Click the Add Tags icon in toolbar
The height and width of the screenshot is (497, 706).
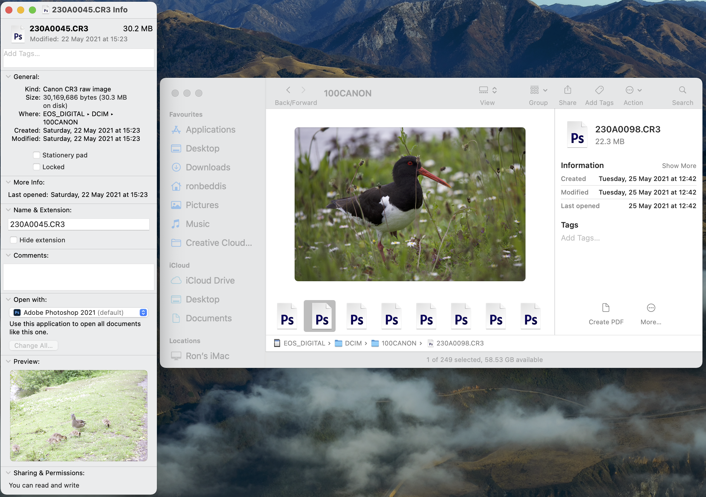[599, 90]
